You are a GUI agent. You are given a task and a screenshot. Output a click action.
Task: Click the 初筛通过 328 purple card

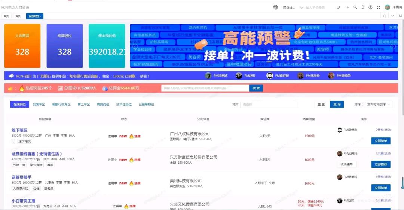tap(65, 46)
